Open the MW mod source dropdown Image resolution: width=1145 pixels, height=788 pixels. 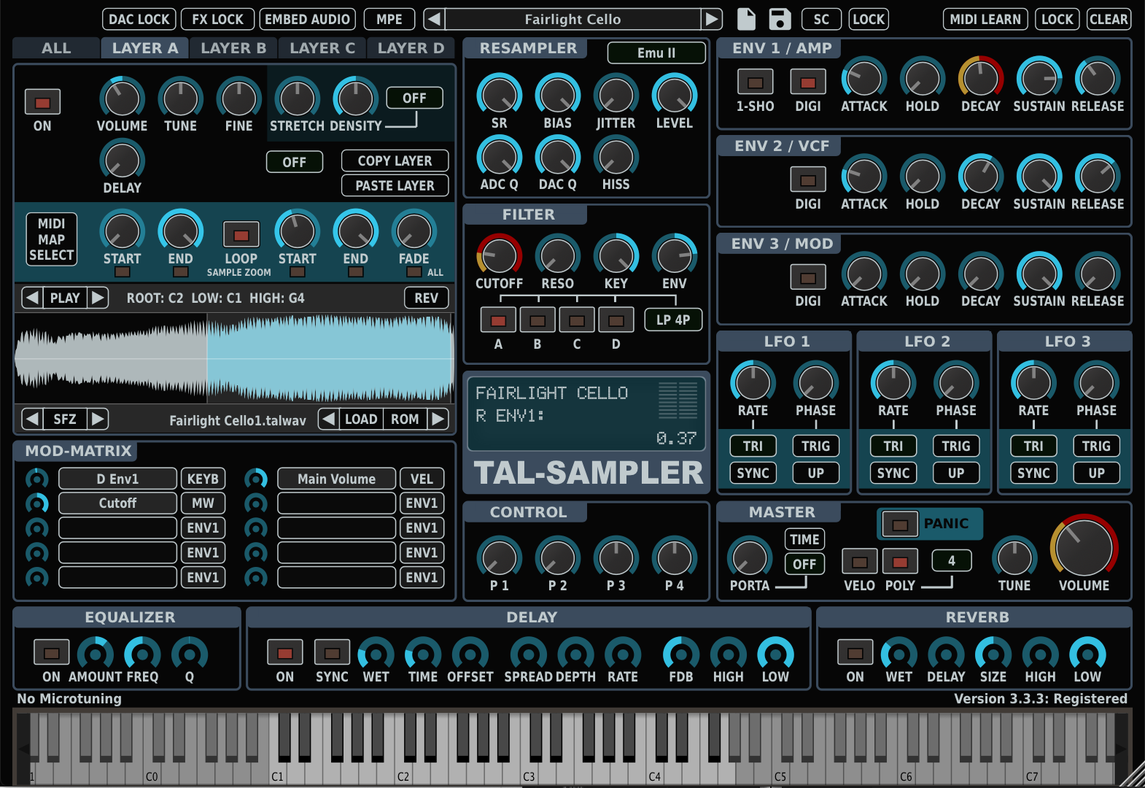(x=203, y=503)
